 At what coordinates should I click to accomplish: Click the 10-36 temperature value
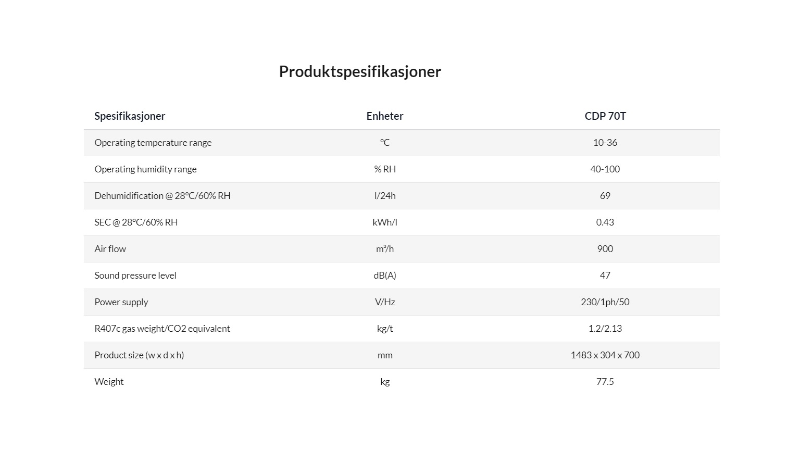point(605,143)
